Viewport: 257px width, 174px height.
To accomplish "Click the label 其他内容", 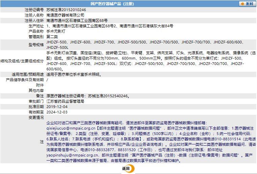I will click(36, 91).
